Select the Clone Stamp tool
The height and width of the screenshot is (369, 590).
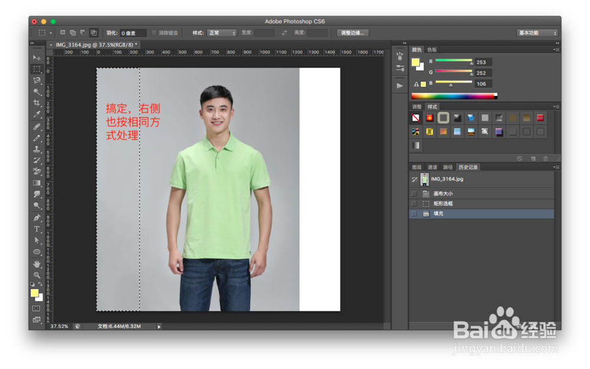point(37,149)
